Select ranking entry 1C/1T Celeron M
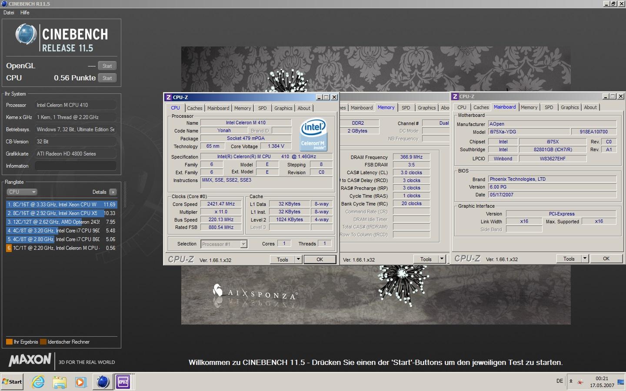 click(61, 248)
